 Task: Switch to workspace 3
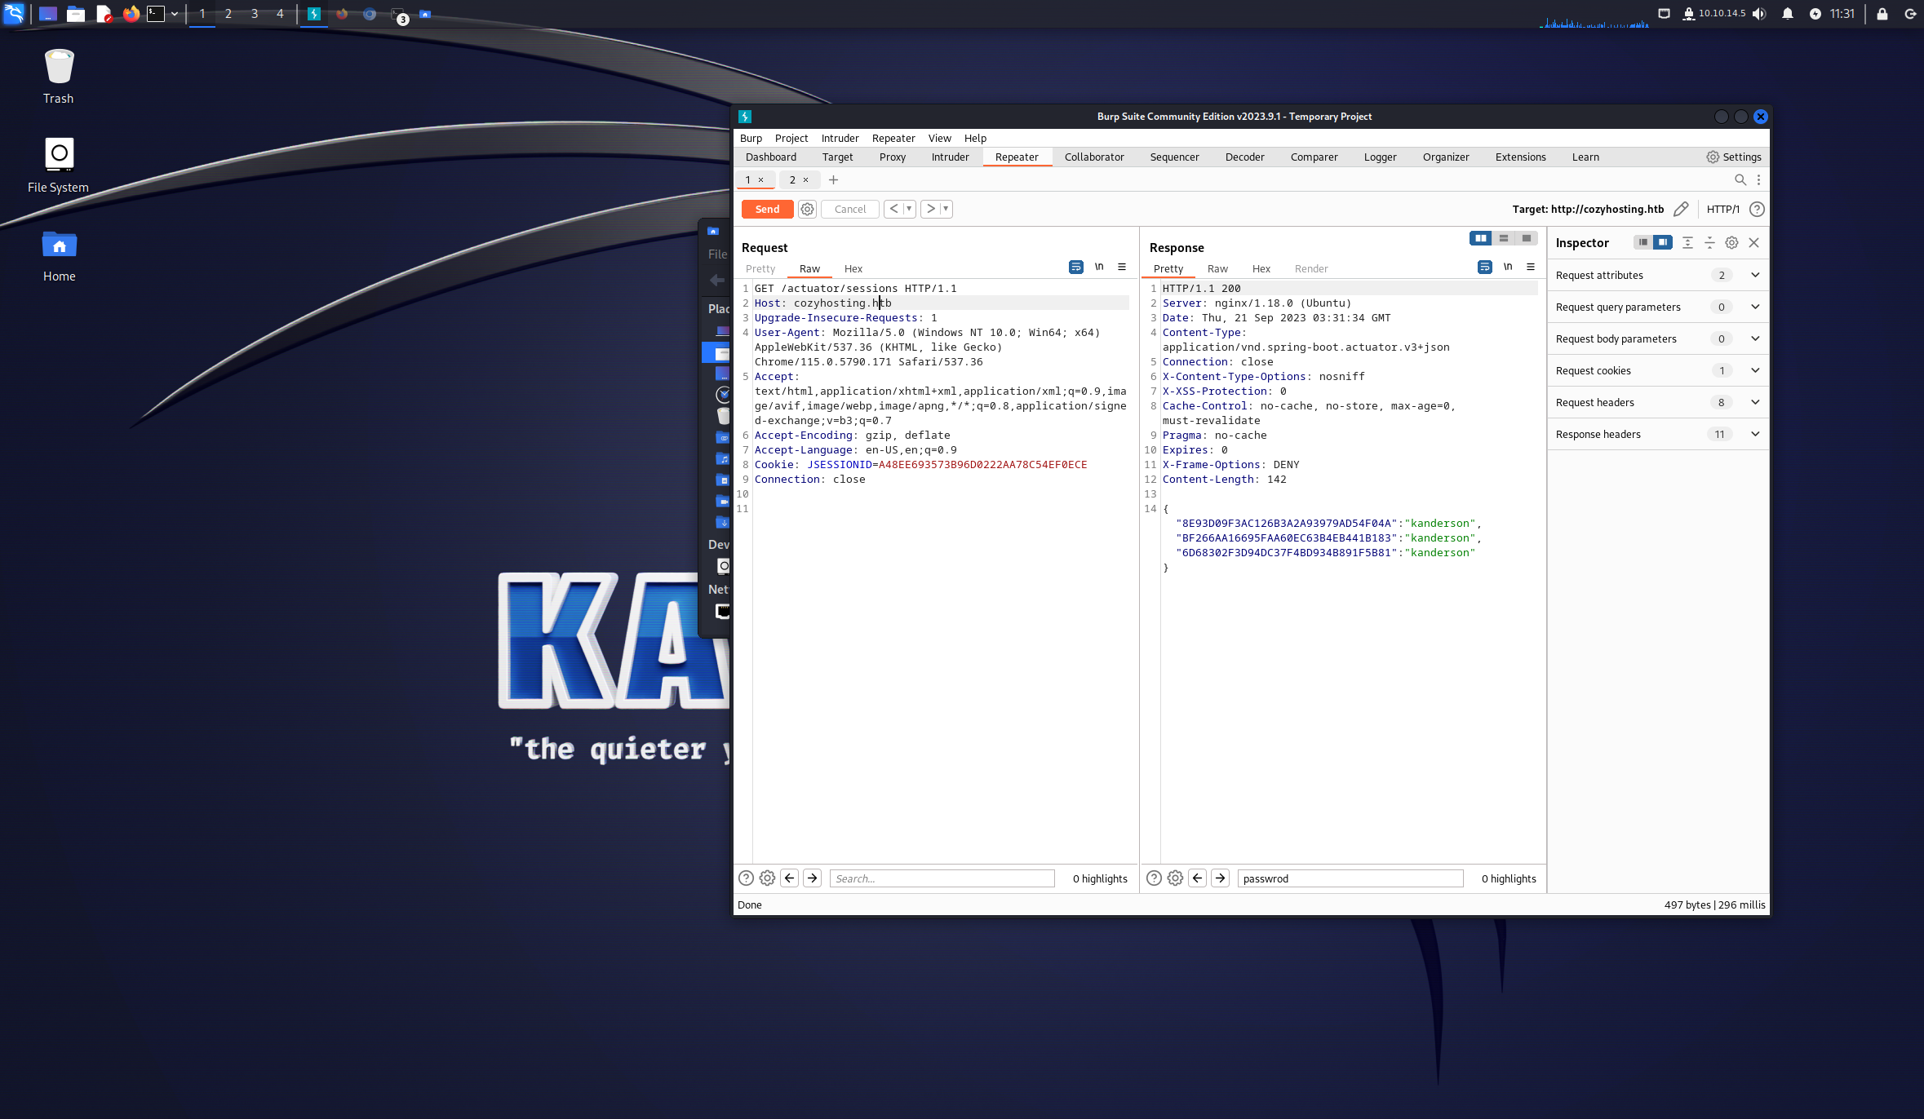click(255, 14)
